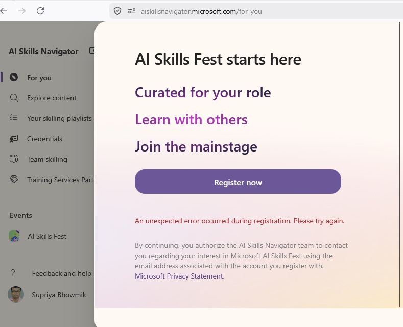Go to Explore content
Viewport: 403px width, 327px height.
52,98
